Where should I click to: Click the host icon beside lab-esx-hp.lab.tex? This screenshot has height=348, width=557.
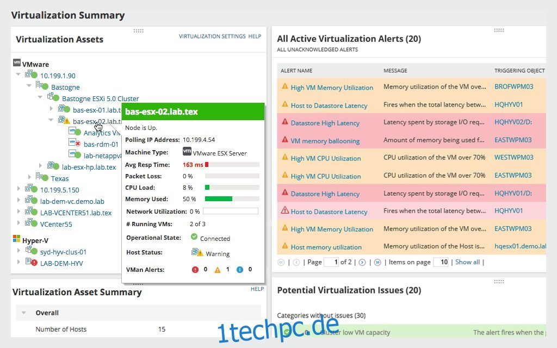tap(53, 165)
